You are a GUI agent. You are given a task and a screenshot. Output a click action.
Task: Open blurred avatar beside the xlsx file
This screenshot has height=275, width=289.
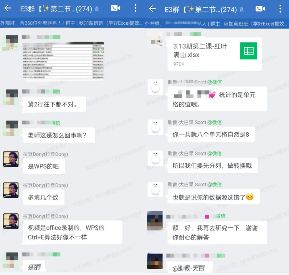coord(155,39)
